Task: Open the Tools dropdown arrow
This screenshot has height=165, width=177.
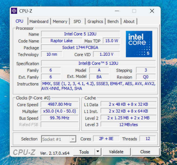Action: [98, 151]
